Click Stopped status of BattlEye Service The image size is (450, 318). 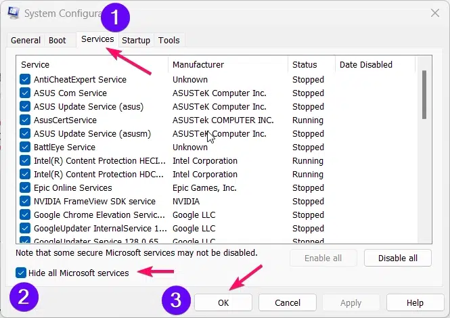[308, 147]
